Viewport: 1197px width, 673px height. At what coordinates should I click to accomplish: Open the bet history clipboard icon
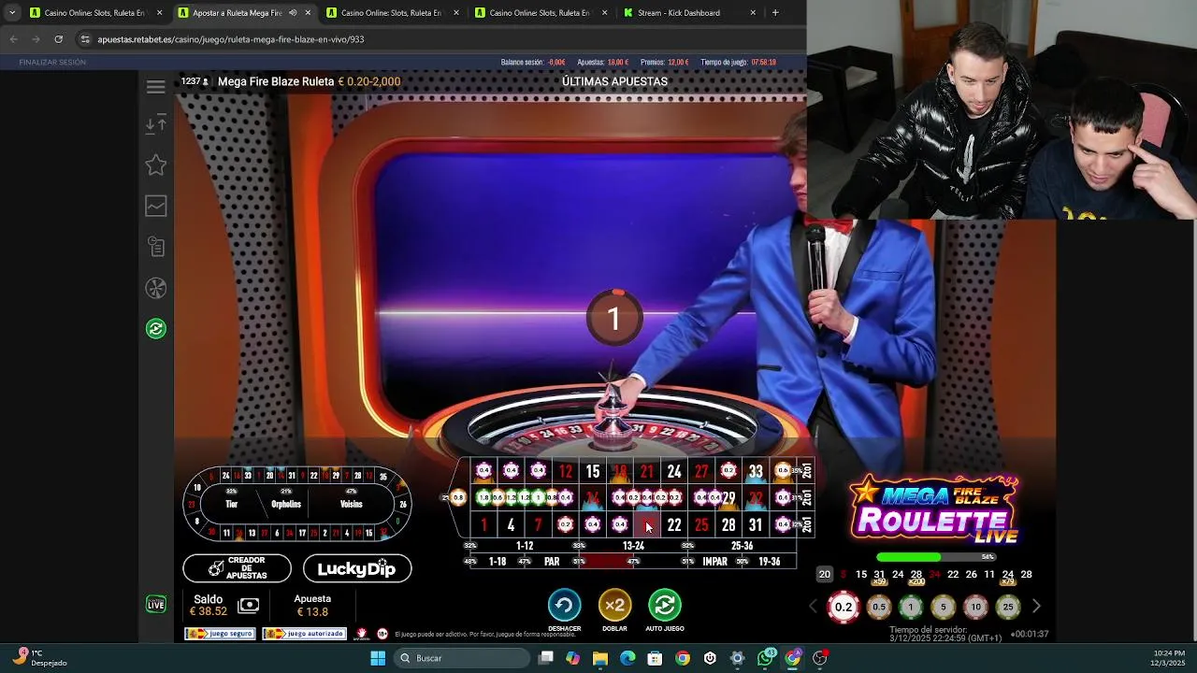(x=156, y=247)
